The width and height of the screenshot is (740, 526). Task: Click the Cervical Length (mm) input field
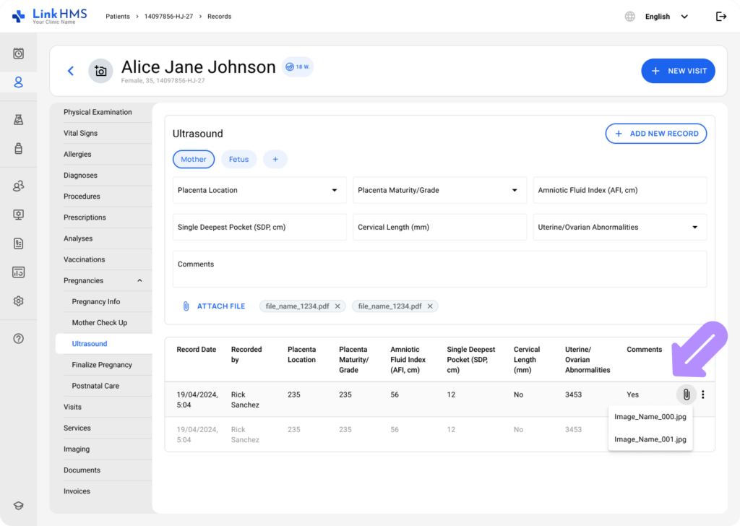(x=439, y=227)
